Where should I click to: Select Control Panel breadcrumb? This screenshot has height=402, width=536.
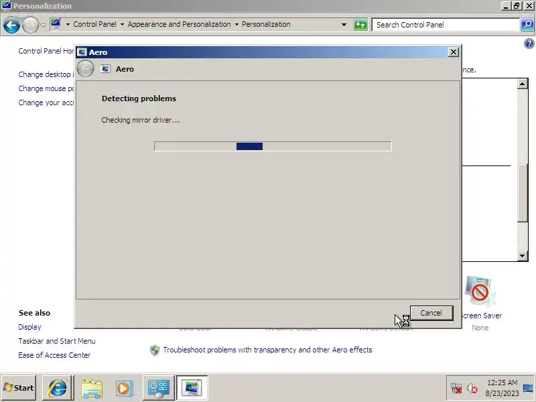point(94,24)
